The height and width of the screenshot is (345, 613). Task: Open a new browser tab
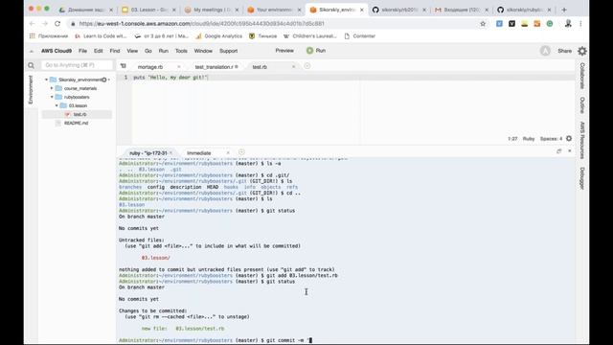tap(564, 10)
